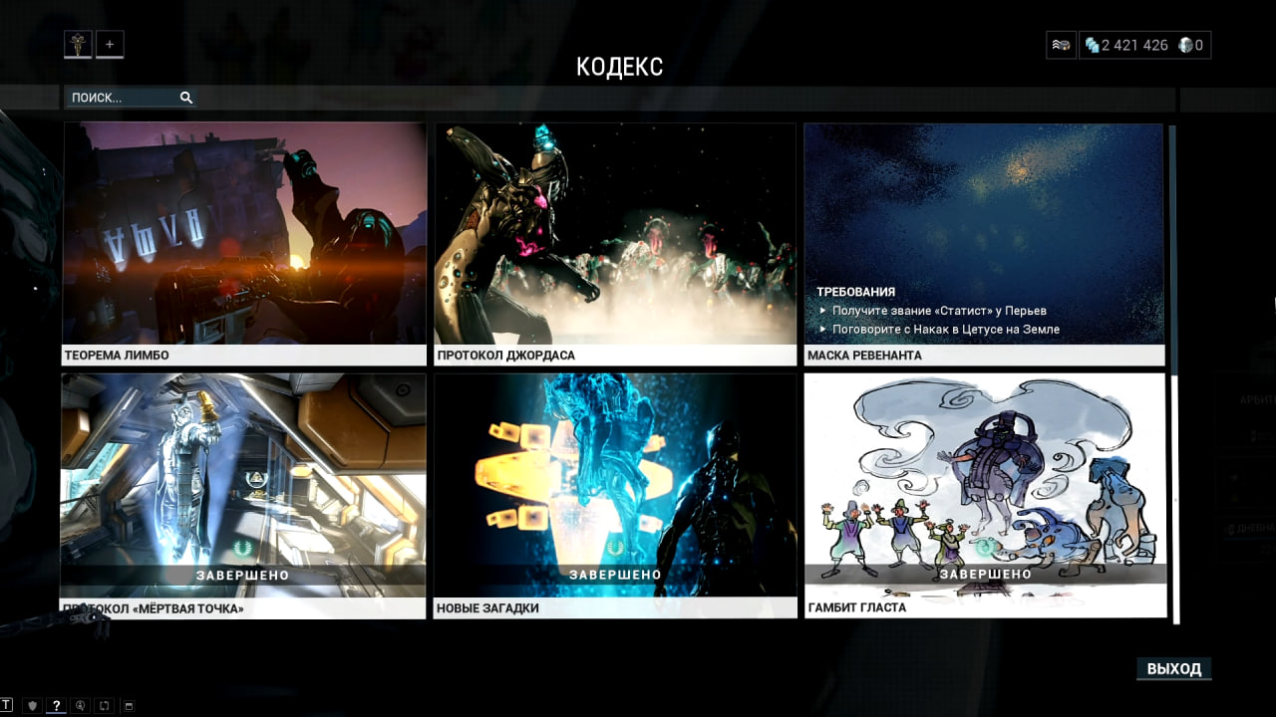Screen dimensions: 1276x717
Task: Click the ТРЕБОВАНИЯ heading
Action: coord(855,292)
